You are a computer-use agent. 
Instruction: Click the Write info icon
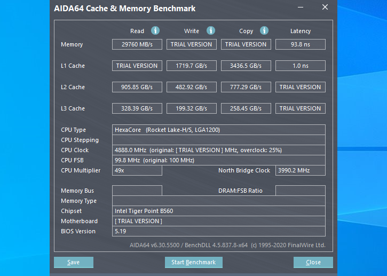(x=210, y=30)
